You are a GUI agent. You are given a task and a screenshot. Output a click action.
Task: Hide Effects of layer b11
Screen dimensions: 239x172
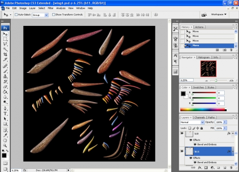(x=191, y=158)
